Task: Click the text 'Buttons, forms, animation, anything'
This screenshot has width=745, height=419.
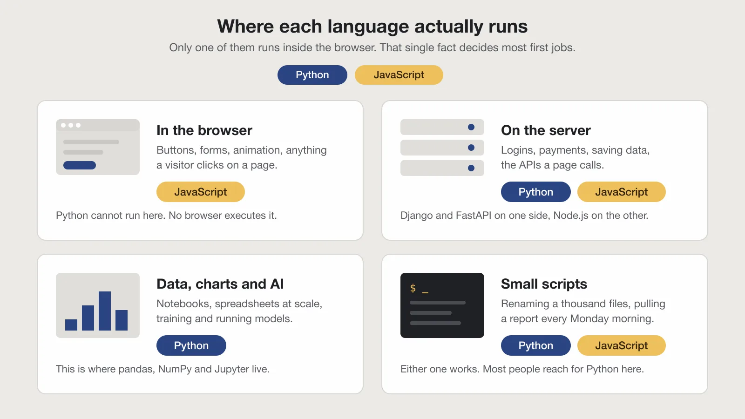Action: (242, 150)
